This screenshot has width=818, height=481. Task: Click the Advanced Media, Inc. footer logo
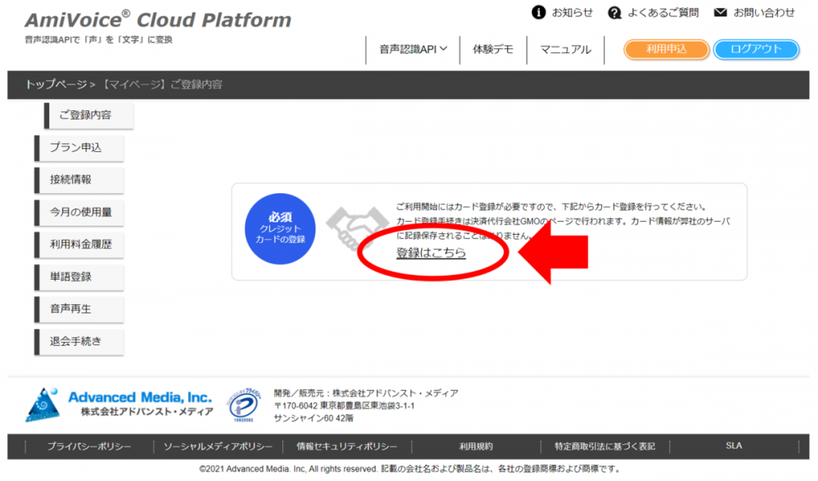click(119, 404)
